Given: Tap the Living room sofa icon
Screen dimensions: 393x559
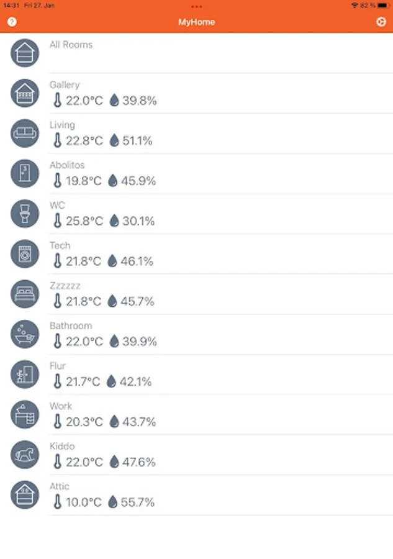Looking at the screenshot, I should coord(25,134).
